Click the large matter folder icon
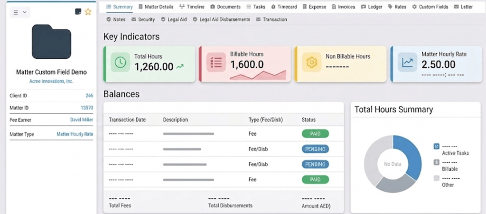This screenshot has width=486, height=214. 51,42
